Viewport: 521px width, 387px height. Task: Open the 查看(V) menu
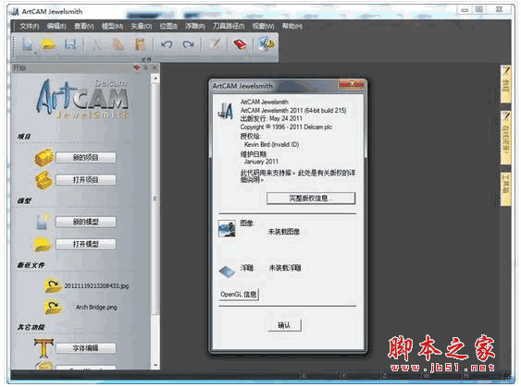[x=83, y=26]
